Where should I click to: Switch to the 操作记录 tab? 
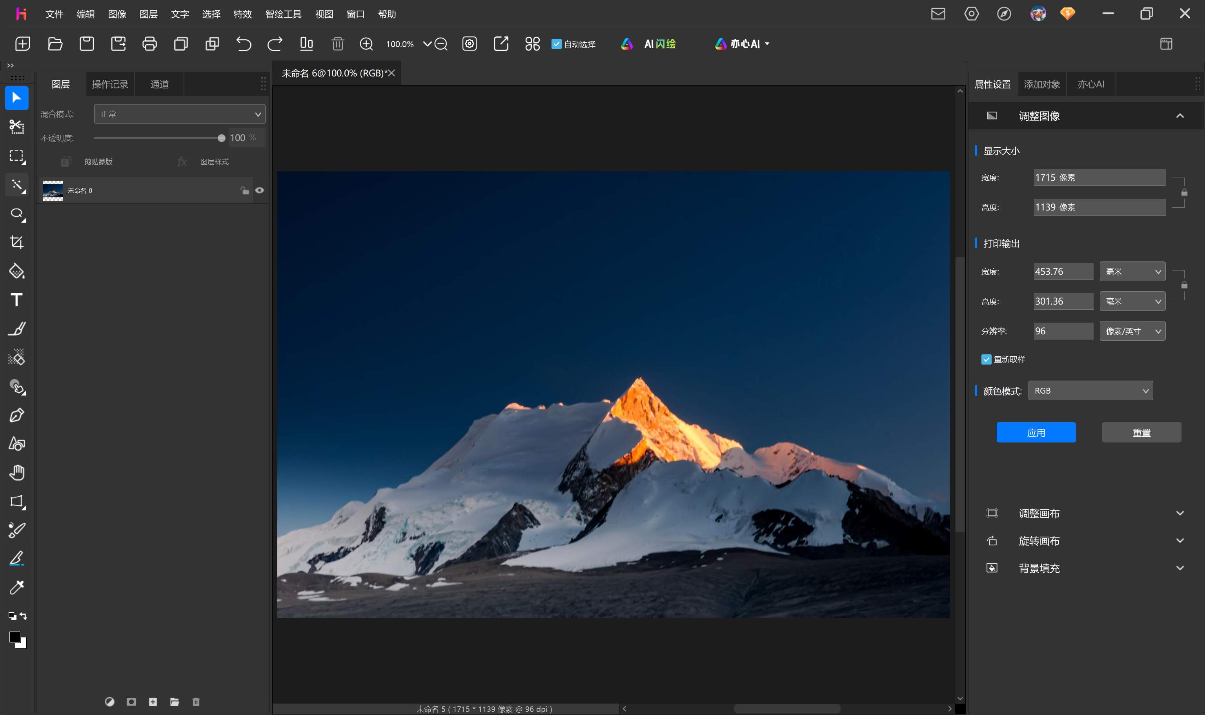point(110,84)
